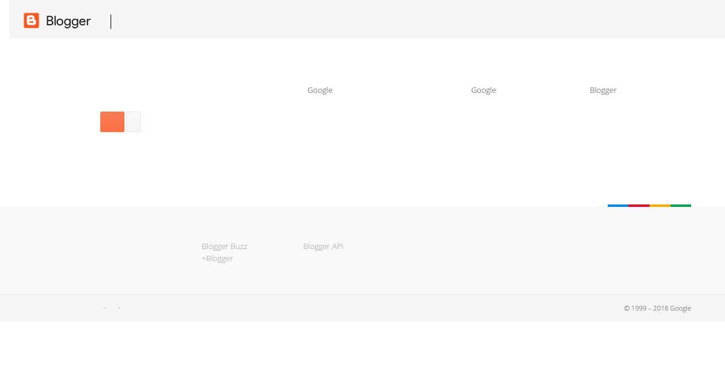Open the +Blogger footer link
The image size is (725, 380).
pyautogui.click(x=217, y=258)
